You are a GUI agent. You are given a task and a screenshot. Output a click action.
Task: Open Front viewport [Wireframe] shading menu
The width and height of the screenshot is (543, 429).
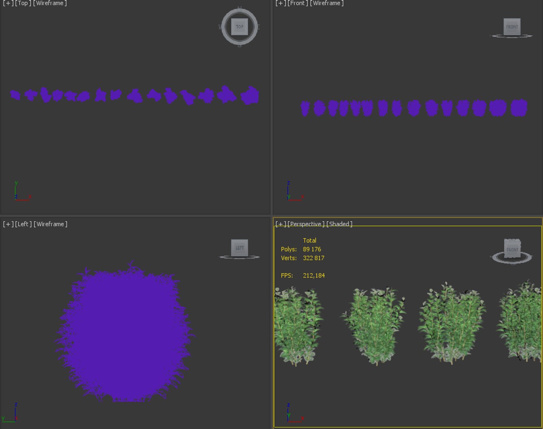coord(327,3)
